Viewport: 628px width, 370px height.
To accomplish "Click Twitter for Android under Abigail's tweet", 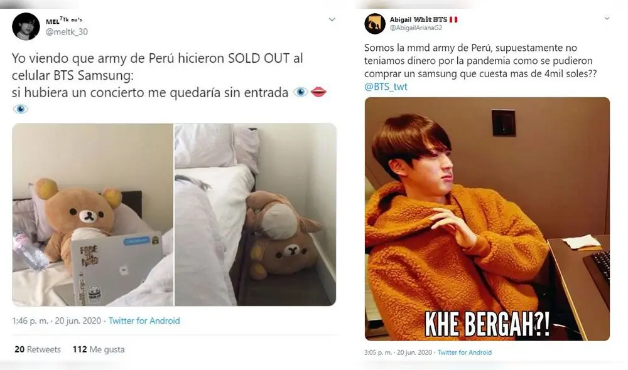I will tap(465, 352).
